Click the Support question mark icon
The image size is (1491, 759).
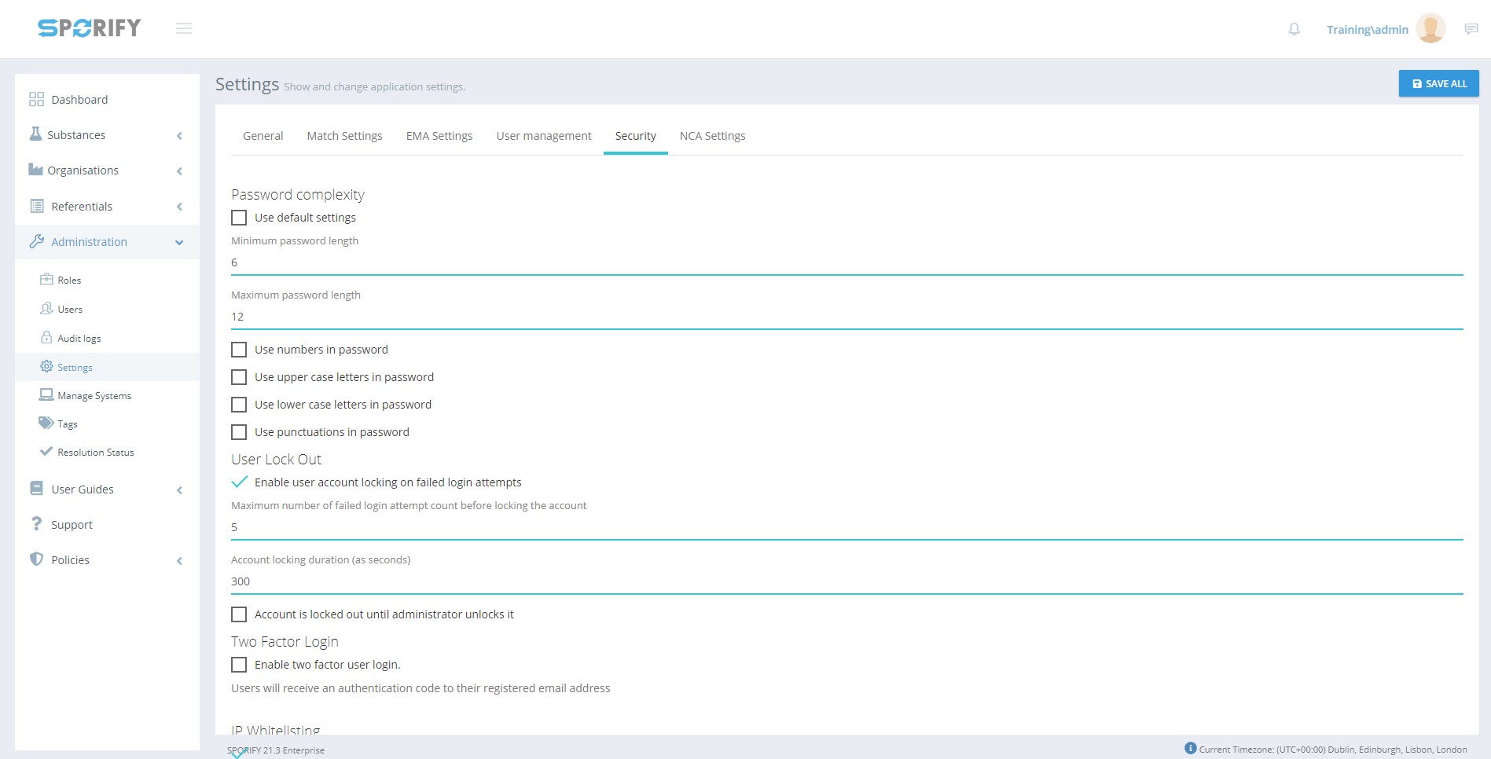point(36,524)
